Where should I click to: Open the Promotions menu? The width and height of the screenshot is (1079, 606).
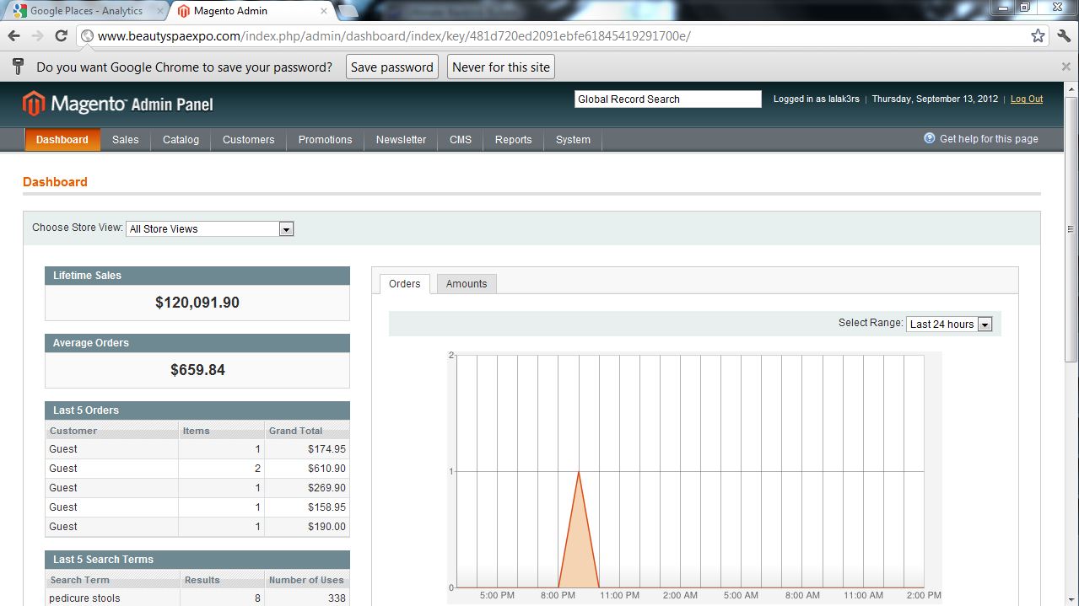(x=326, y=140)
